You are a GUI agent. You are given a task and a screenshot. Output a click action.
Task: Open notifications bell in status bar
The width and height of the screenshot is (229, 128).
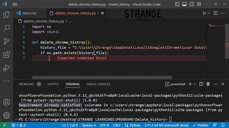click(223, 125)
